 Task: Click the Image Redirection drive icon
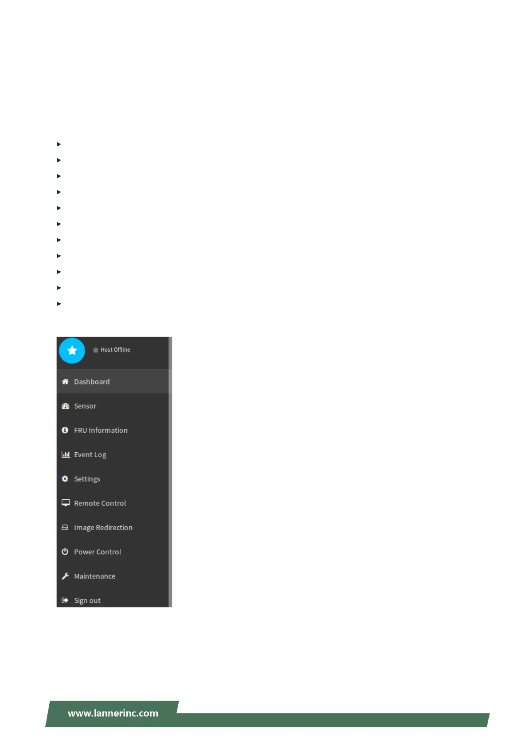click(65, 527)
